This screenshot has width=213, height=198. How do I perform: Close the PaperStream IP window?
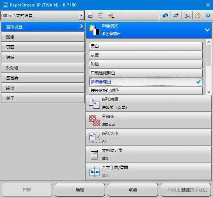[208, 5]
